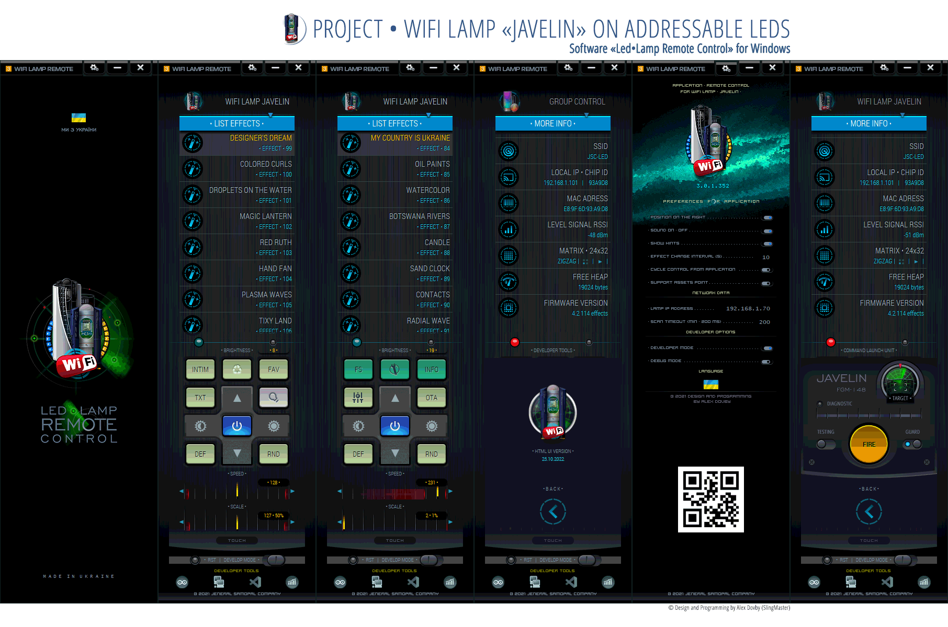Click the yellow FIRE button
Image resolution: width=948 pixels, height=627 pixels.
869,444
